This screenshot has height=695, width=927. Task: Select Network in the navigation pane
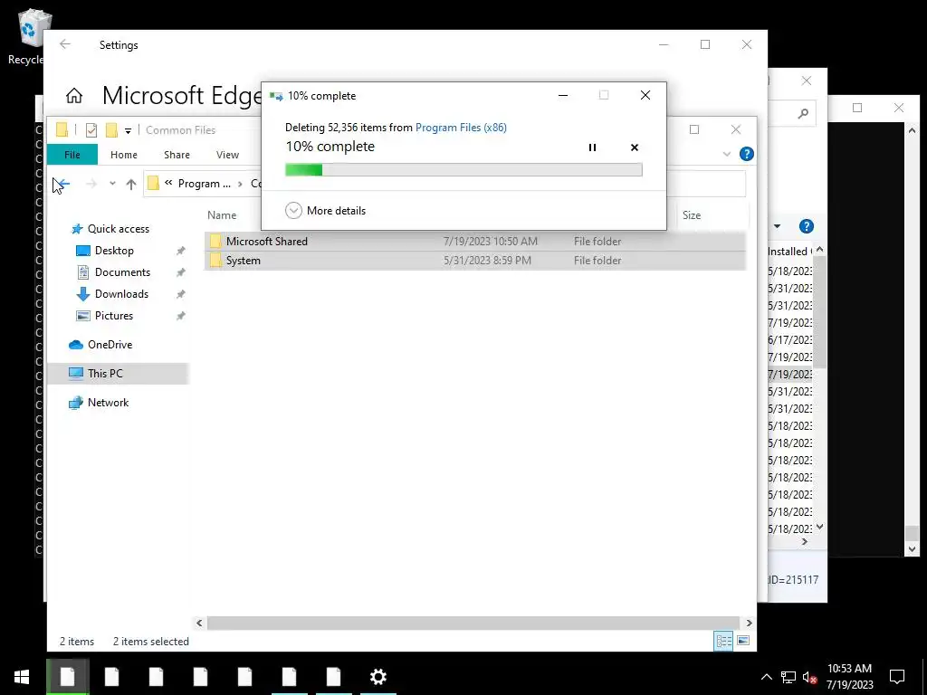[108, 403]
